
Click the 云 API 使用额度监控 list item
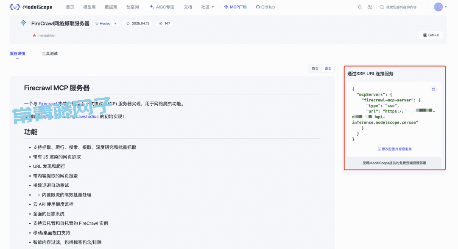pyautogui.click(x=53, y=205)
